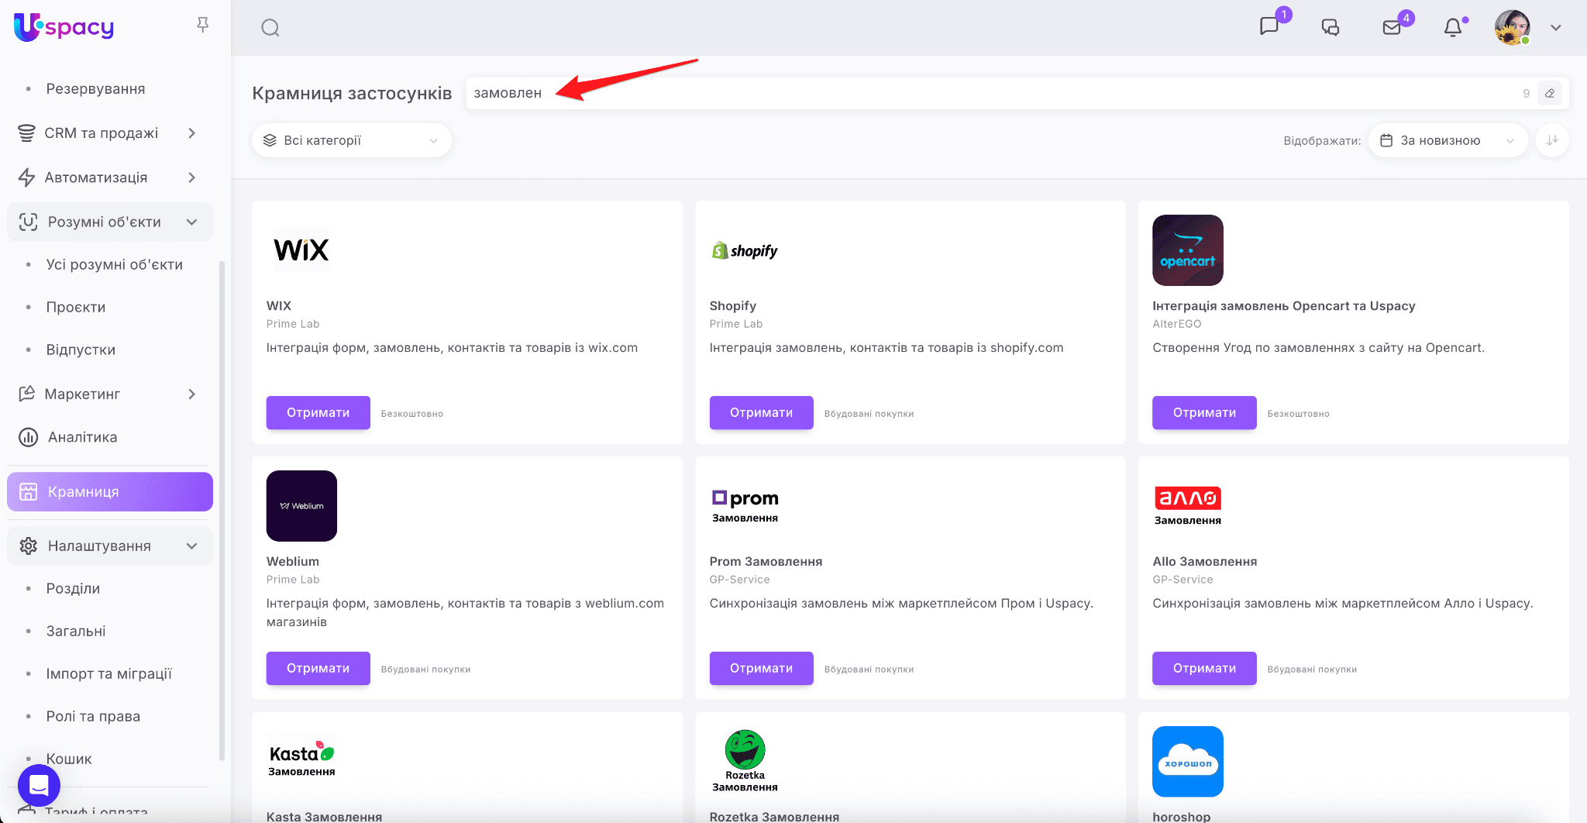Get Prom Замовлення with Отримати
Screen dimensions: 1587x823
762,669
